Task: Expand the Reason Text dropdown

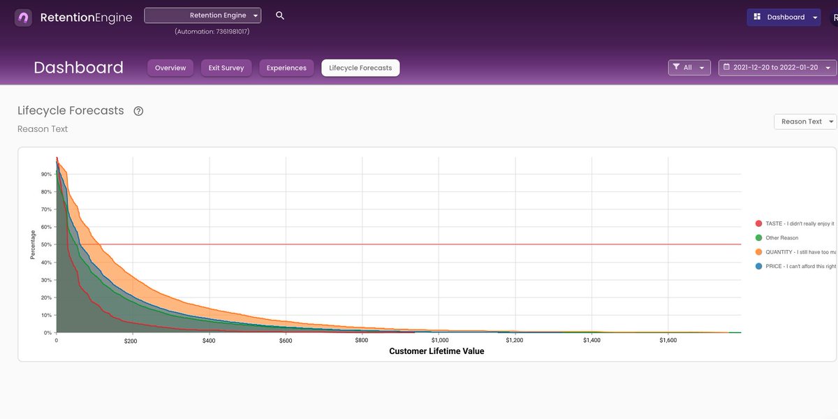Action: coord(805,122)
